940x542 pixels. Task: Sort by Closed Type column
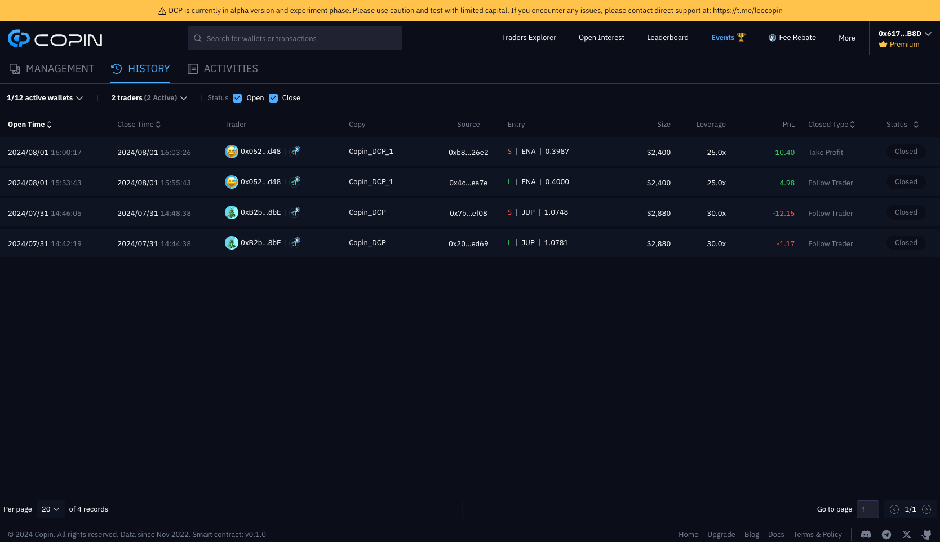coord(831,125)
